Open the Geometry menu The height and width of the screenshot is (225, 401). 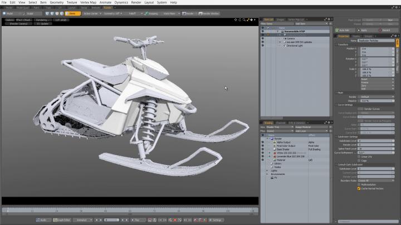(56, 3)
